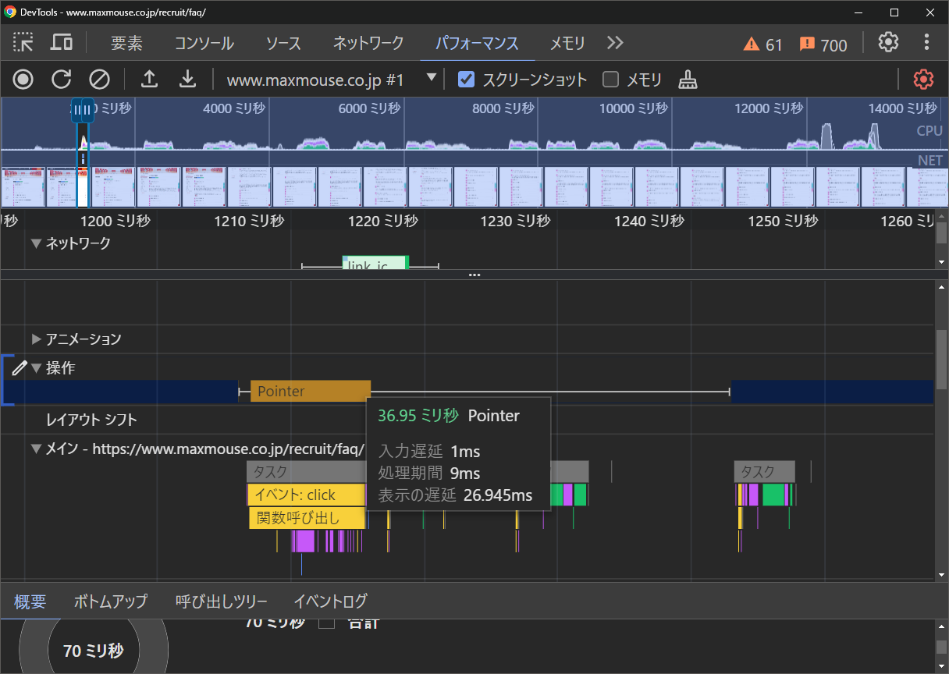
Task: Toggle the device toolbar icon
Action: click(62, 42)
